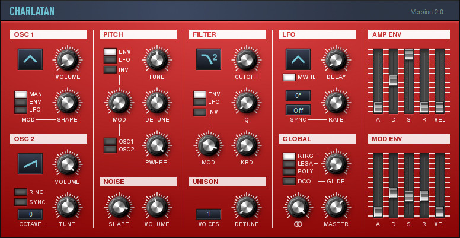Open the OSC 1 waveform selector
The width and height of the screenshot is (460, 238).
point(30,59)
